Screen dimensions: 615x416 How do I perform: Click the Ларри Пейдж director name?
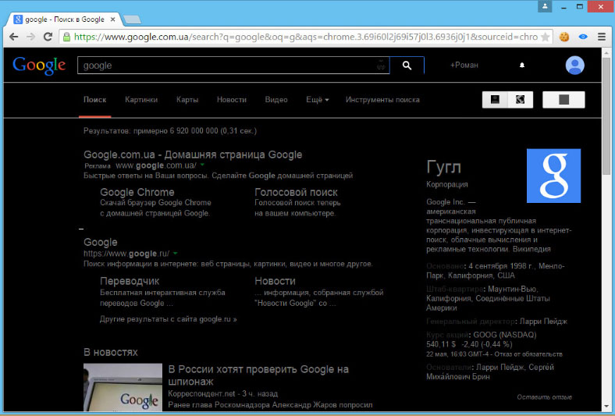pyautogui.click(x=543, y=321)
